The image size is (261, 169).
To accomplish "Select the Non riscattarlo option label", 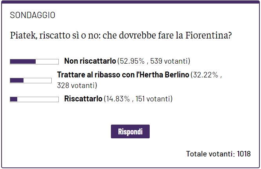I will pyautogui.click(x=90, y=61).
